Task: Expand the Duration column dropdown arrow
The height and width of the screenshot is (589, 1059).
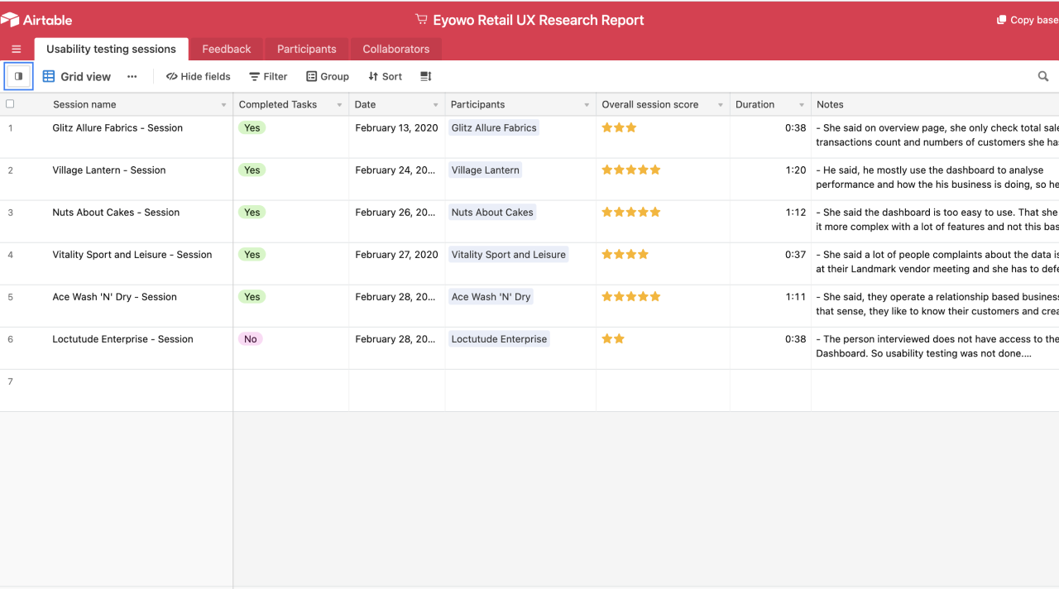Action: pos(801,105)
